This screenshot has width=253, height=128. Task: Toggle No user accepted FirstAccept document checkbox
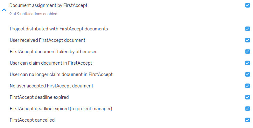248,86
